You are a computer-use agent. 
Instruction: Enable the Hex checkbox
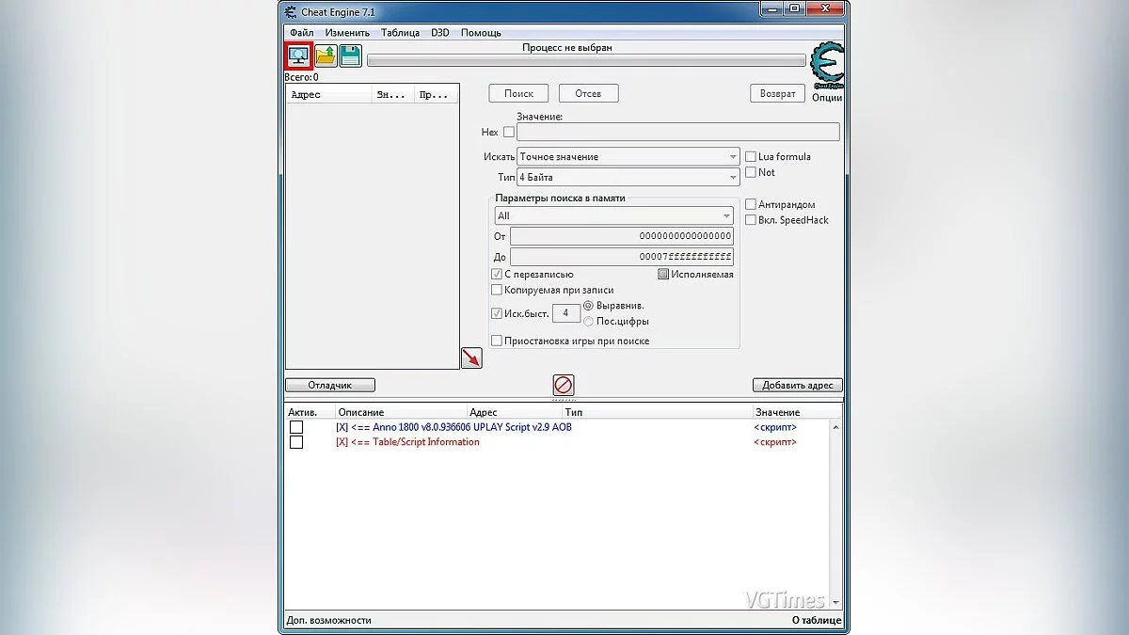pos(509,133)
